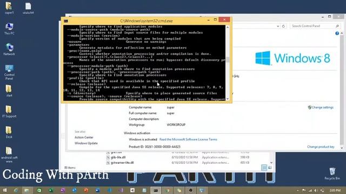Open File Explorer from the taskbar
Screen dimensions: 346x194
coord(27,190)
